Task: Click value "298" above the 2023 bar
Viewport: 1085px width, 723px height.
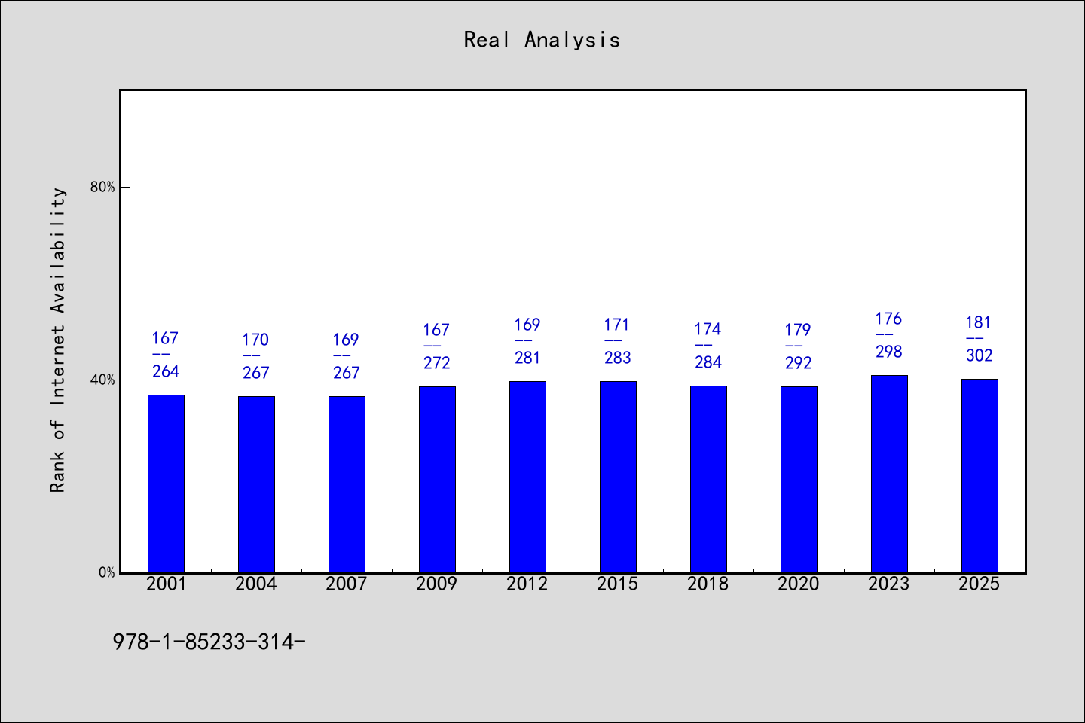Action: (x=889, y=352)
